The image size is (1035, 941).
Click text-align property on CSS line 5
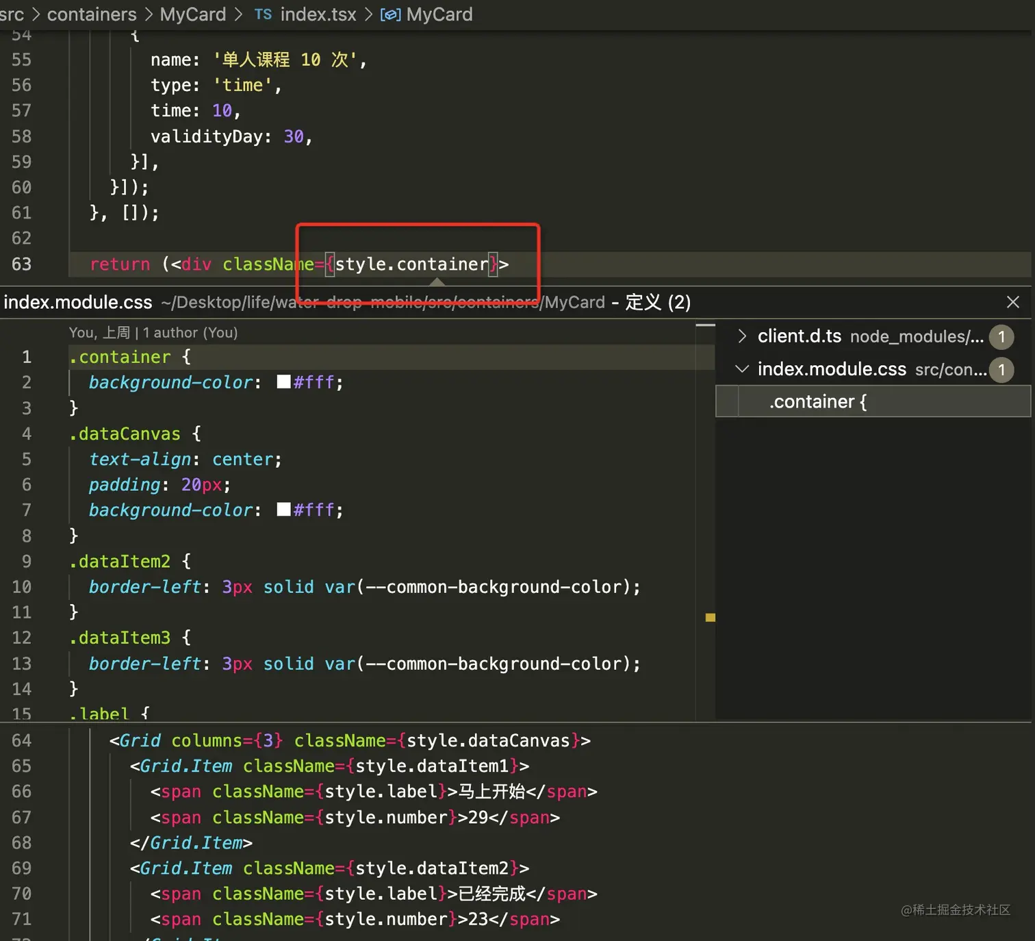point(140,459)
